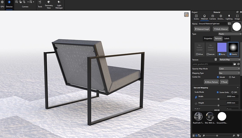The image size is (242, 138).
Task: Click the filter icon in material list
Action: [x=238, y=136]
